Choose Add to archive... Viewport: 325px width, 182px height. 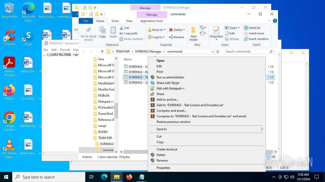(207, 100)
